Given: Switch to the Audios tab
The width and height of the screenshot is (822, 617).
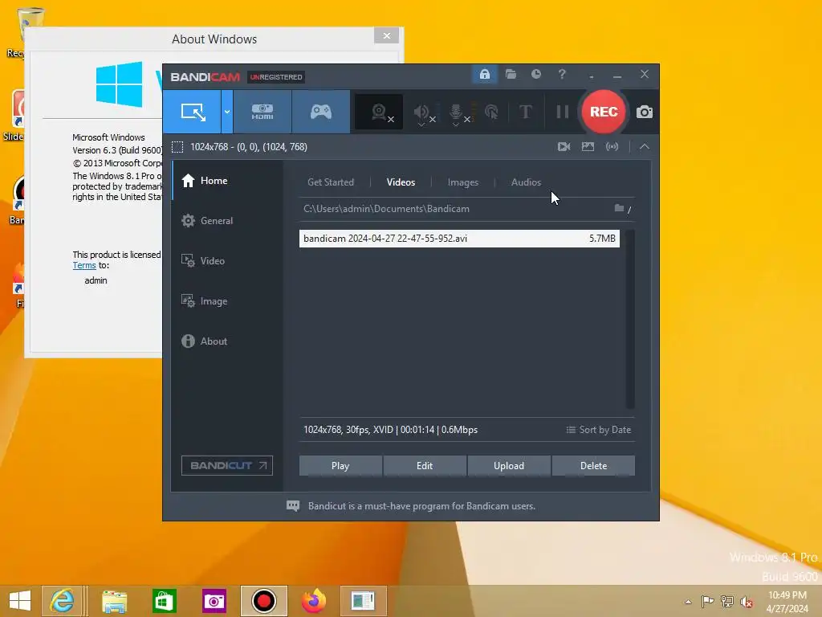Looking at the screenshot, I should coord(526,182).
